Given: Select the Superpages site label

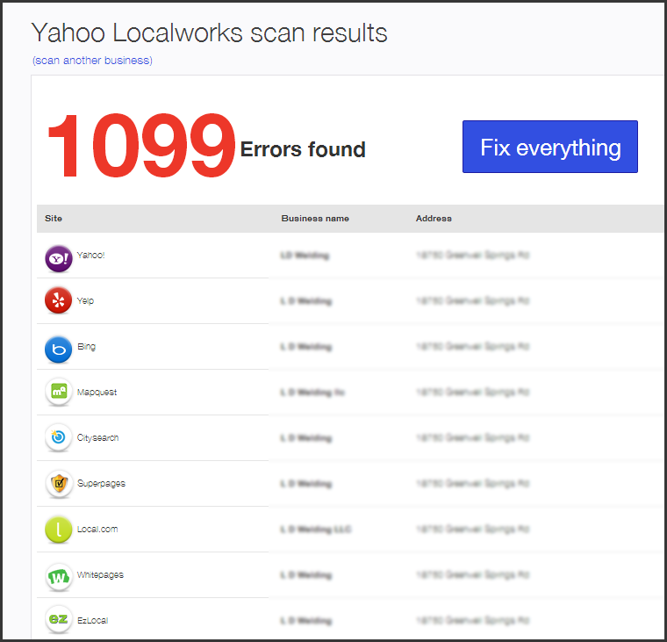Looking at the screenshot, I should coord(101,484).
